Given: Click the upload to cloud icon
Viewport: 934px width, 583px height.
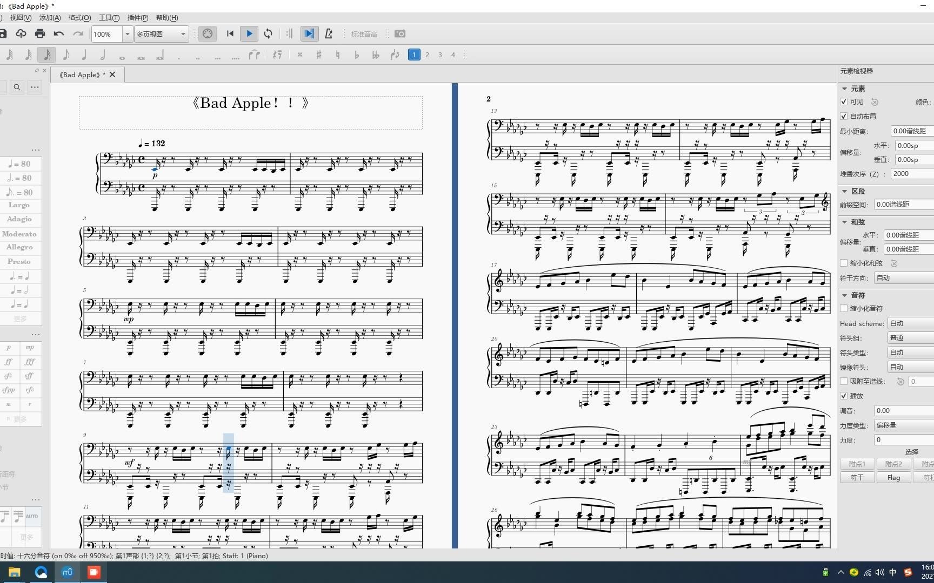Looking at the screenshot, I should pos(21,33).
